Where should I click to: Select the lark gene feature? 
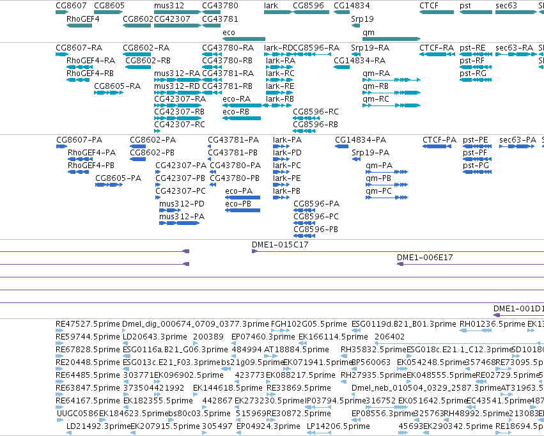[x=278, y=12]
